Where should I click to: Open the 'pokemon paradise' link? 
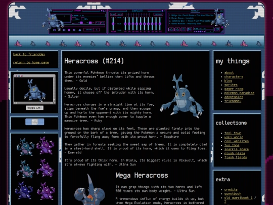click(x=239, y=93)
